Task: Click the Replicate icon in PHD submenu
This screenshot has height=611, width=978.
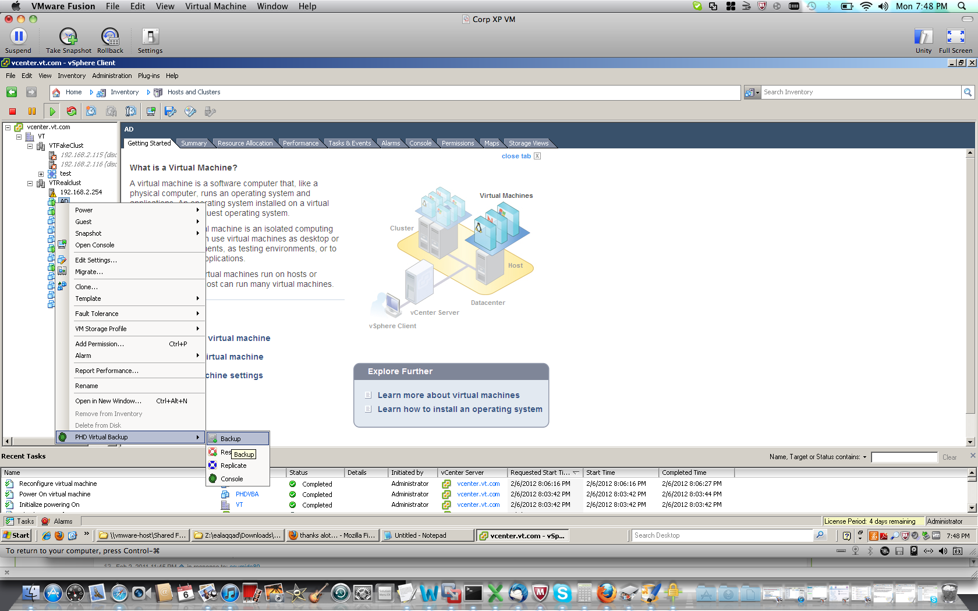Action: (x=213, y=466)
